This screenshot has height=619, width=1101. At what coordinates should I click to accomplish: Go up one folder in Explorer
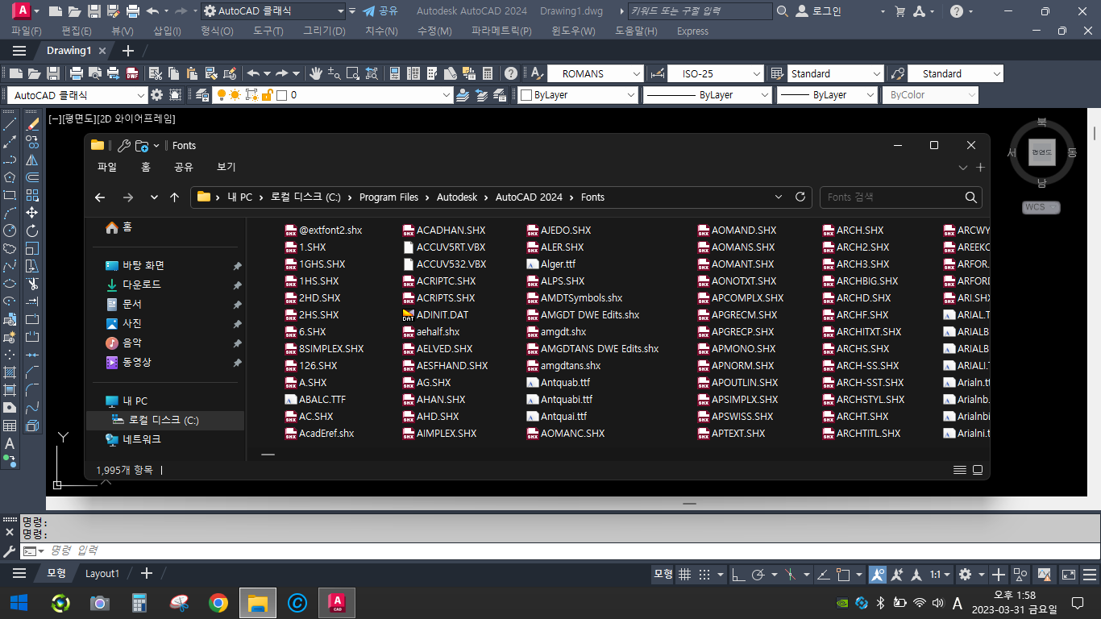[x=174, y=197]
